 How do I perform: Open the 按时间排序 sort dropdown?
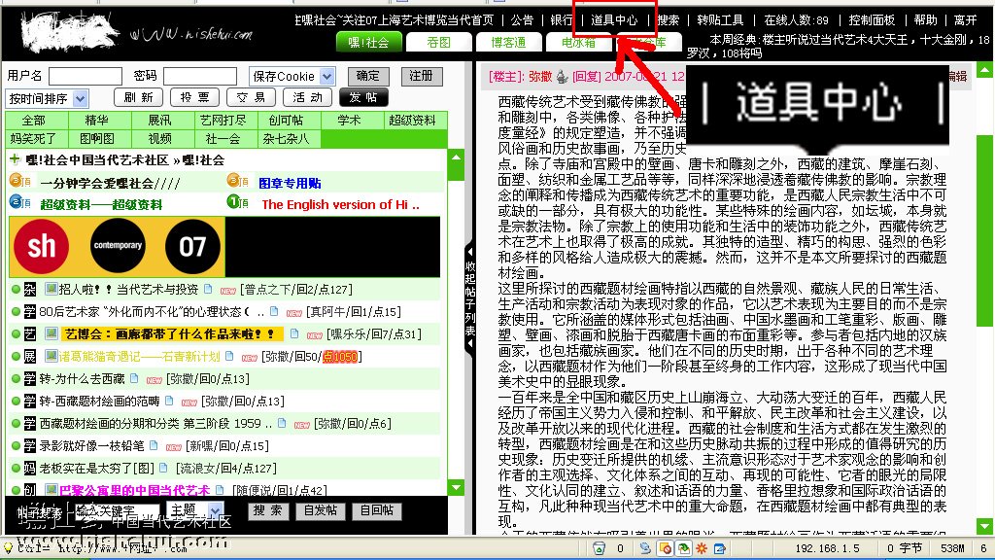(47, 98)
